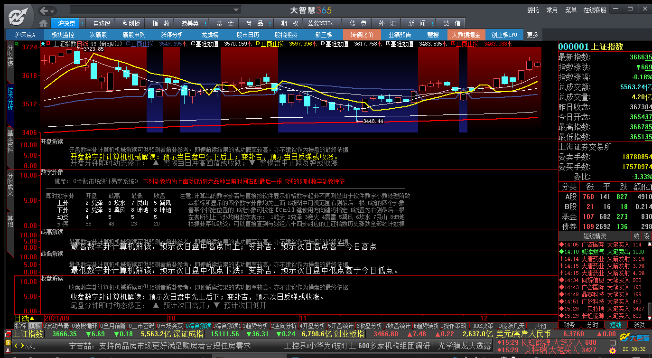
Task: Click the red icon next to chart star
Action: (x=48, y=44)
